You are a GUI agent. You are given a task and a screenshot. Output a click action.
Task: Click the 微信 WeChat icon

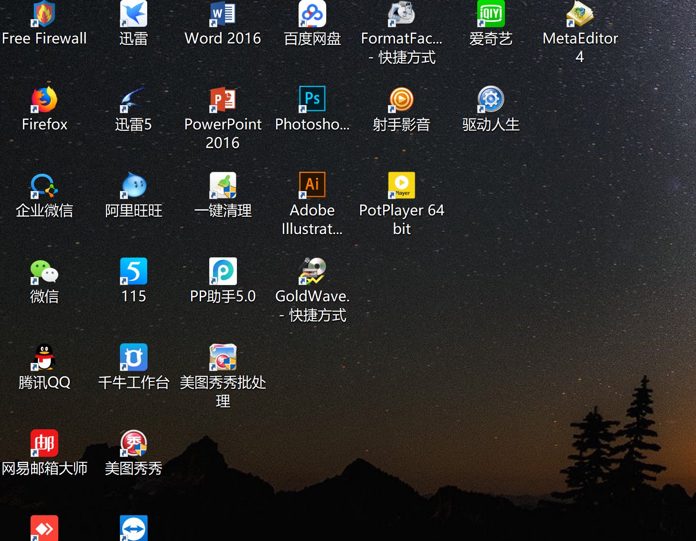tap(44, 271)
